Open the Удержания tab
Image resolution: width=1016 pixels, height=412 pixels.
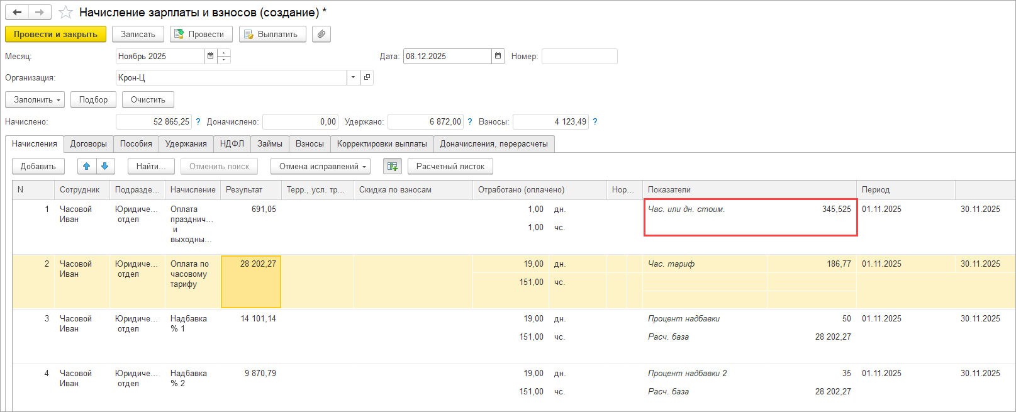coord(186,143)
